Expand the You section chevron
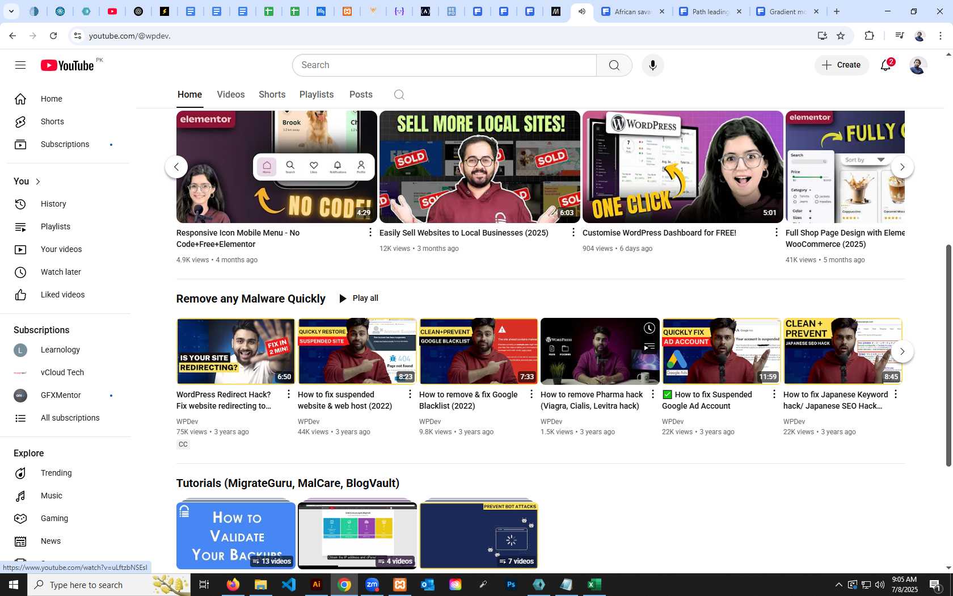The image size is (953, 596). click(x=38, y=182)
